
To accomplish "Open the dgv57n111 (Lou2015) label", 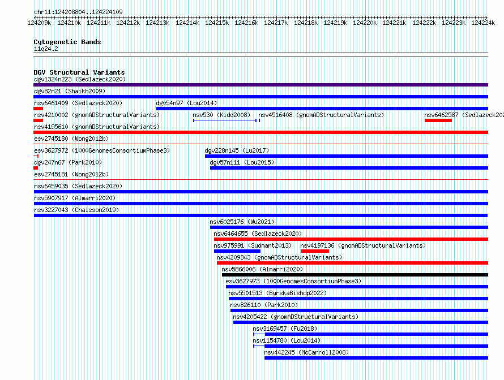I will pyautogui.click(x=242, y=162).
